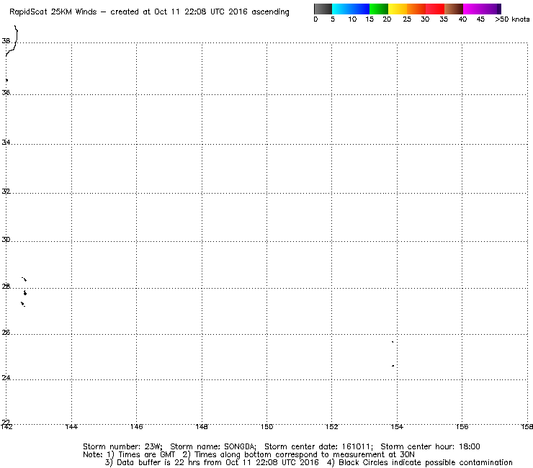The image size is (533, 468).
Task: Click 'Black Circles indicate possible contamination' note
Action: coord(425,462)
